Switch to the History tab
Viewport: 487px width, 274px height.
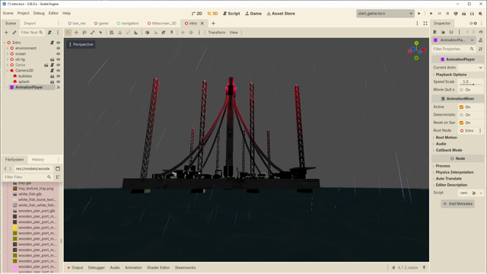pyautogui.click(x=38, y=159)
